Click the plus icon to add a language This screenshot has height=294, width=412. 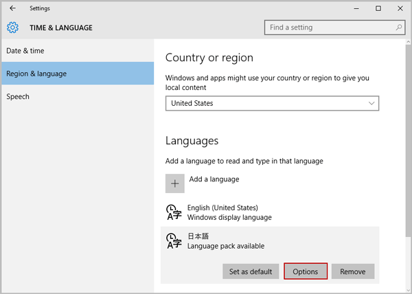pos(174,183)
